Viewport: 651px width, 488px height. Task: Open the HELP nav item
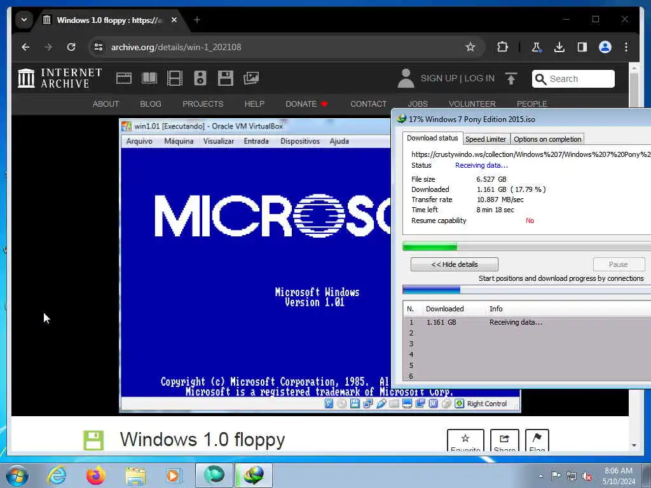point(254,104)
